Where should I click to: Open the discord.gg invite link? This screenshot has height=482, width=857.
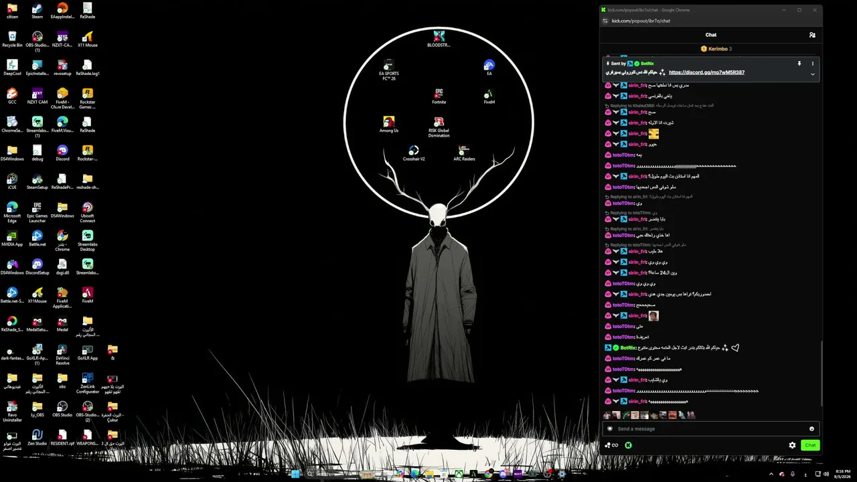[x=706, y=72]
